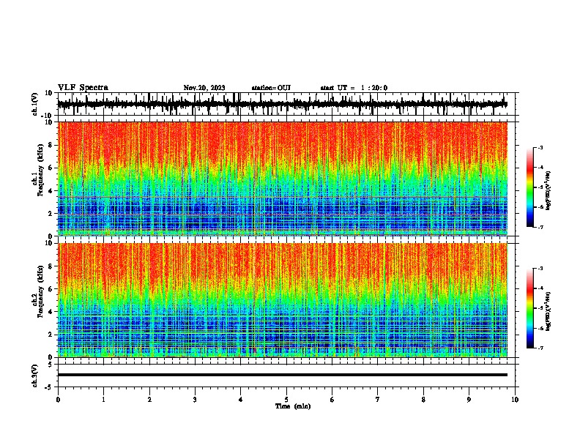This screenshot has width=580, height=448.
Task: Click the ch.3(V) axis label
Action: tap(34, 376)
